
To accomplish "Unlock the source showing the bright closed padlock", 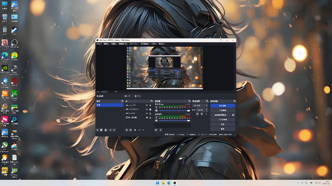I will (x=150, y=109).
